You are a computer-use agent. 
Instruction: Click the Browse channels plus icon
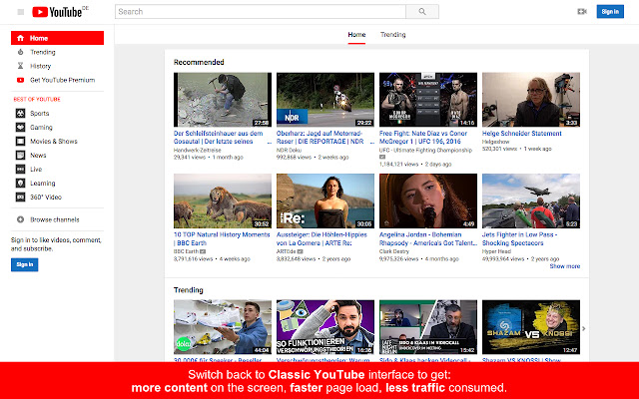pos(20,219)
